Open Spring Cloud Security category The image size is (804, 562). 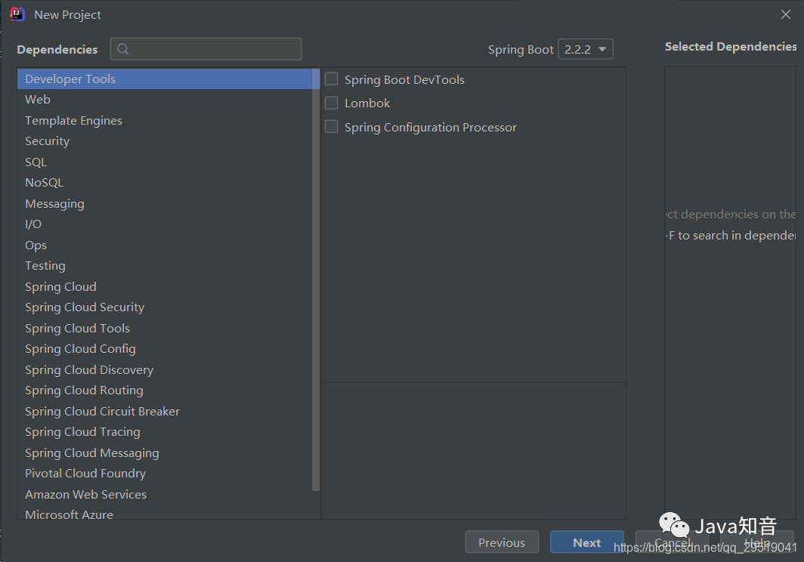[x=165, y=307]
